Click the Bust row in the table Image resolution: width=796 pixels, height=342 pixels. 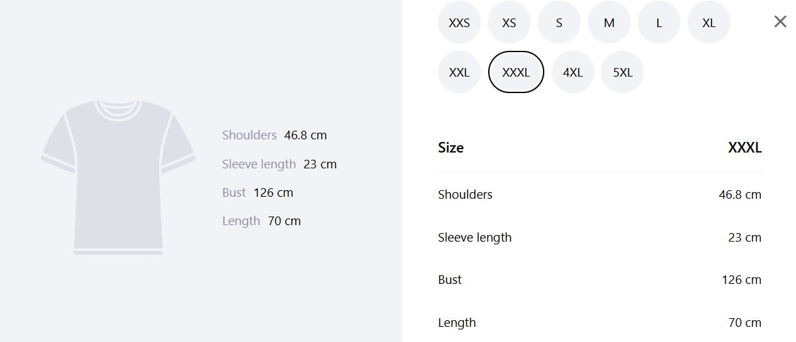[x=600, y=280]
